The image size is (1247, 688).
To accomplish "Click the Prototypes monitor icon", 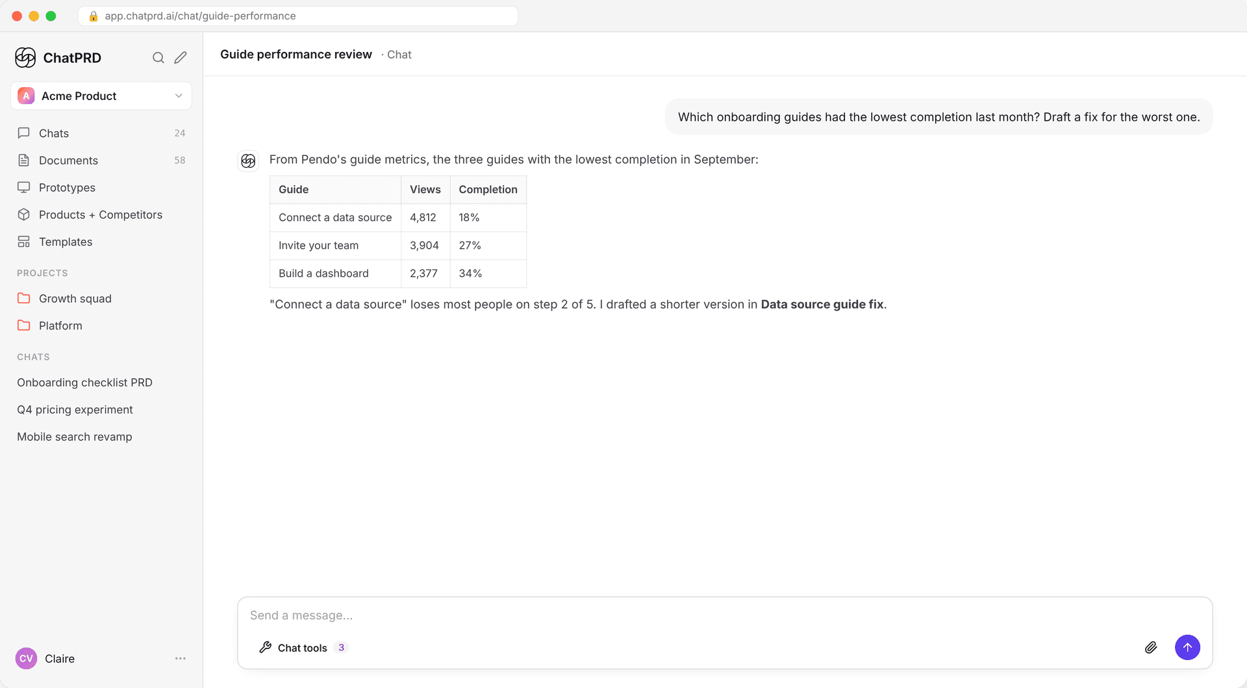I will [x=24, y=188].
